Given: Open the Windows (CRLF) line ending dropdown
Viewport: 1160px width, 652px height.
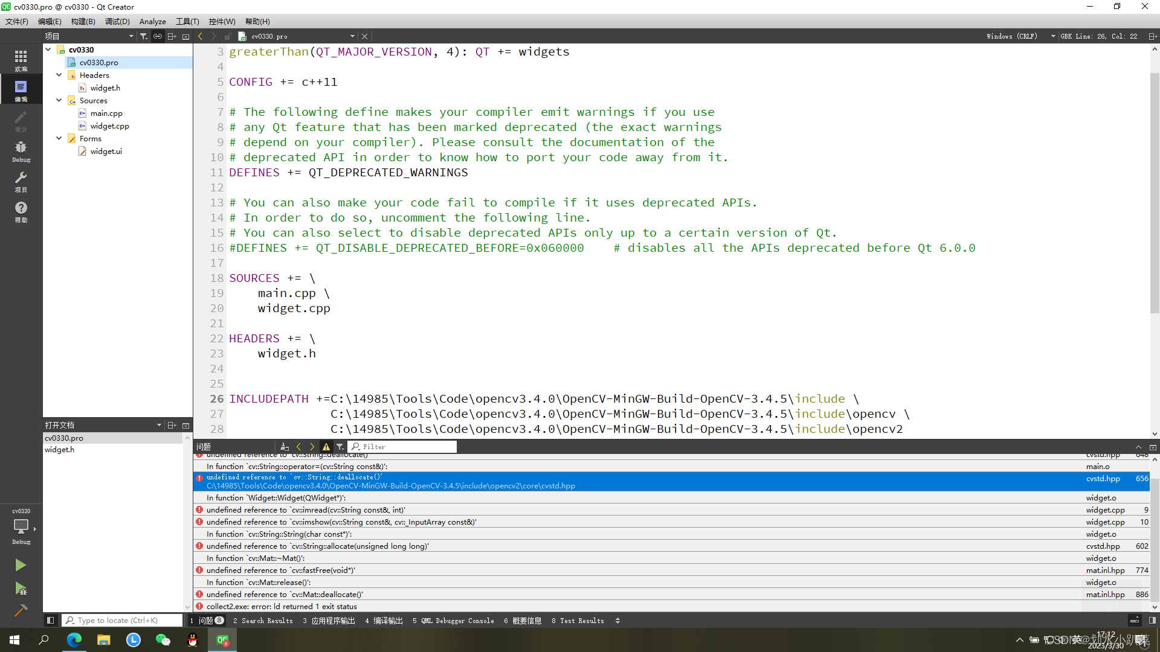Looking at the screenshot, I should 1021,36.
